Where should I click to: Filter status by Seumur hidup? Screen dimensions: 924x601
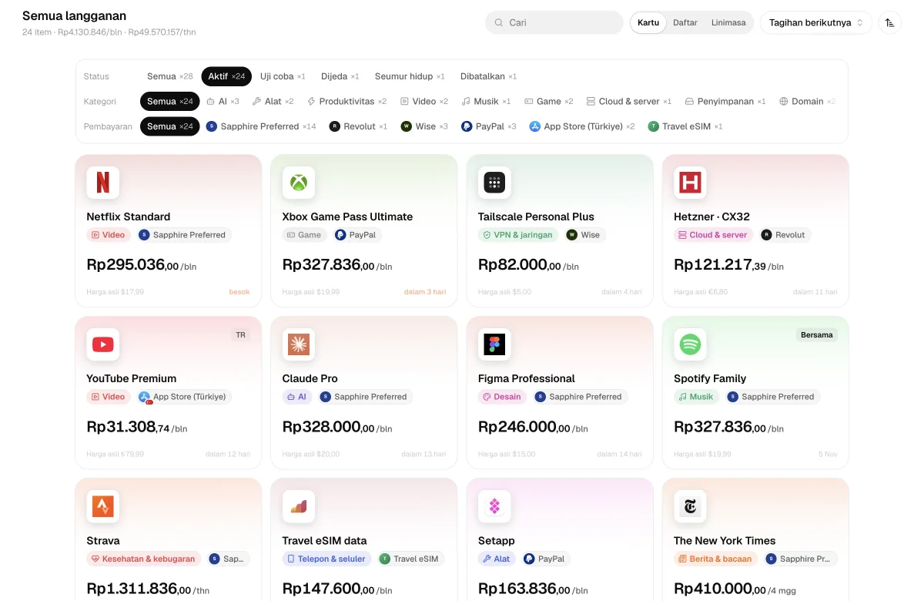point(410,76)
